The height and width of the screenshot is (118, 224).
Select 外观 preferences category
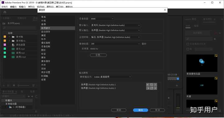(x=44, y=21)
